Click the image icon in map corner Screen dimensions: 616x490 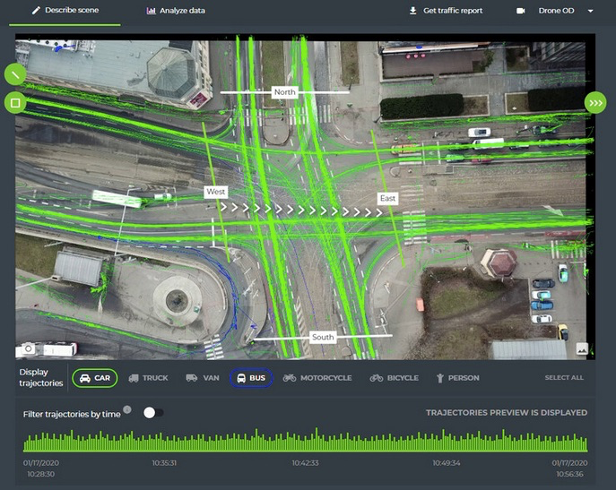pos(582,348)
